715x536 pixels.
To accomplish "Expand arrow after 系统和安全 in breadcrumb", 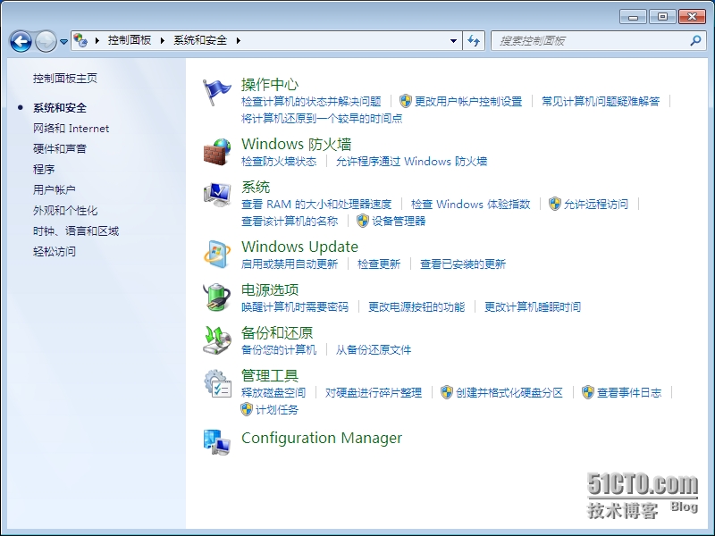I will click(x=238, y=40).
